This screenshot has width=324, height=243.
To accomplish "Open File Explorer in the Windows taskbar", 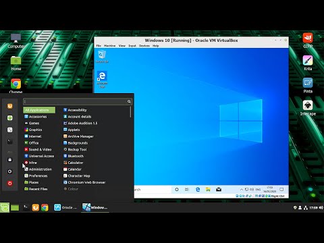I will (x=208, y=190).
